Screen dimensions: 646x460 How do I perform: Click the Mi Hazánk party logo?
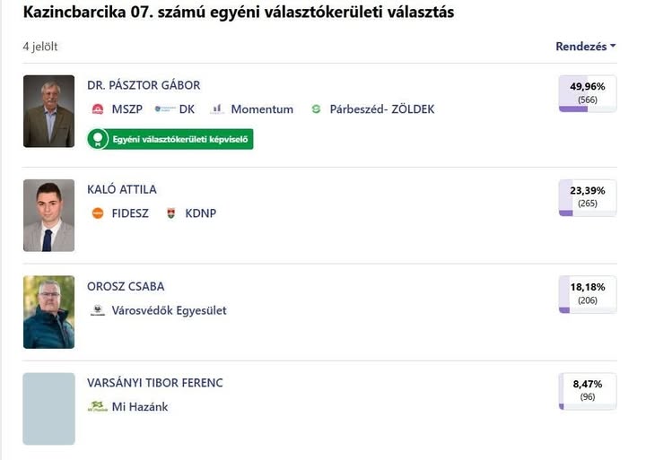98,407
